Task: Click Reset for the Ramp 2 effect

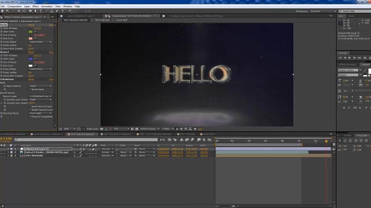Action: coord(31,52)
